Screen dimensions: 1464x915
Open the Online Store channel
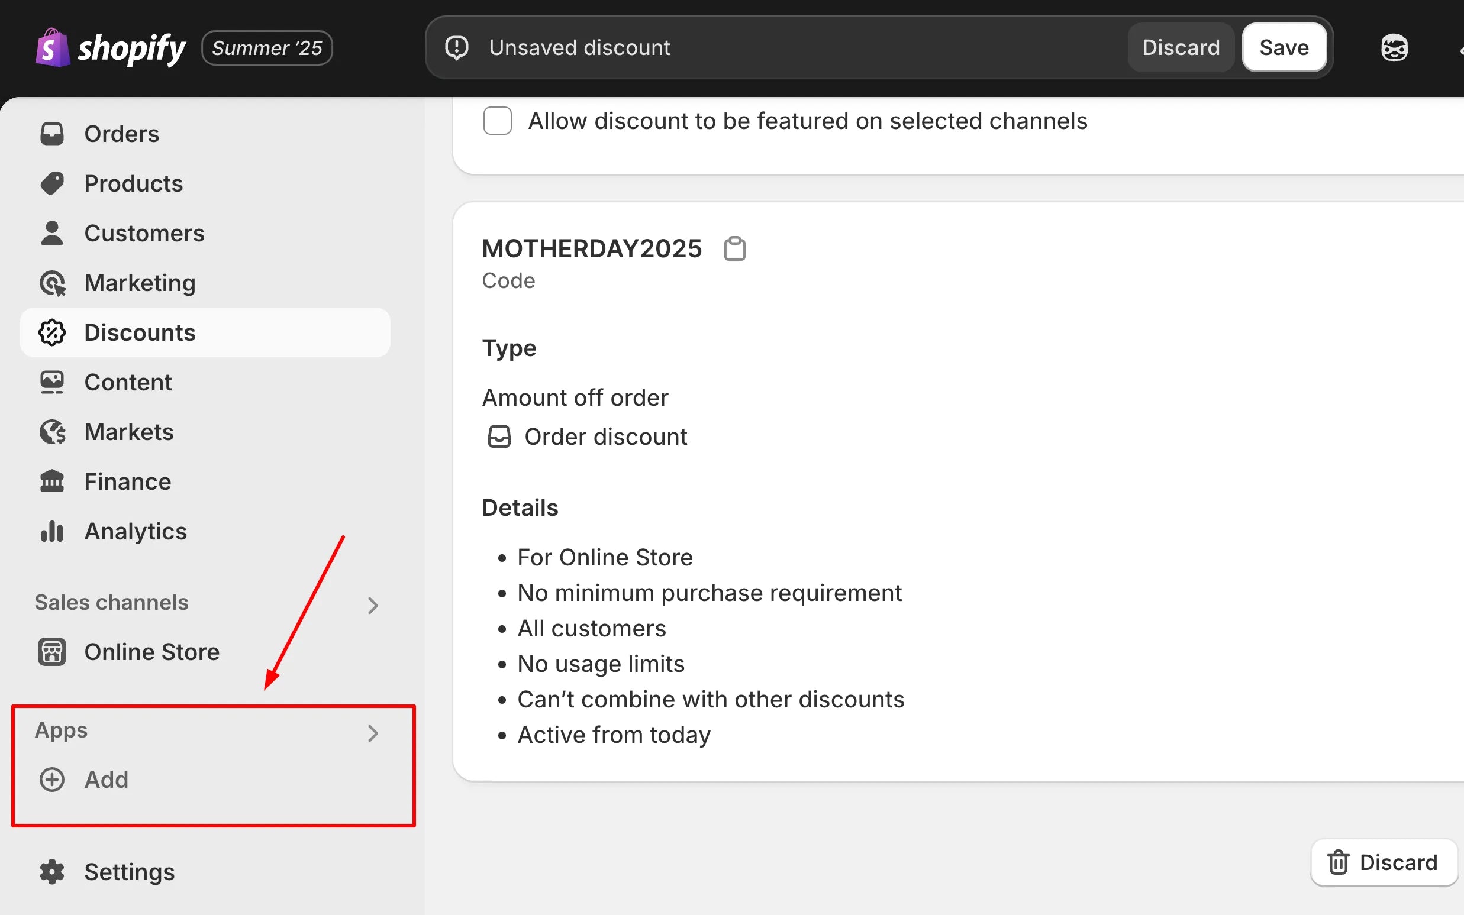coord(151,652)
